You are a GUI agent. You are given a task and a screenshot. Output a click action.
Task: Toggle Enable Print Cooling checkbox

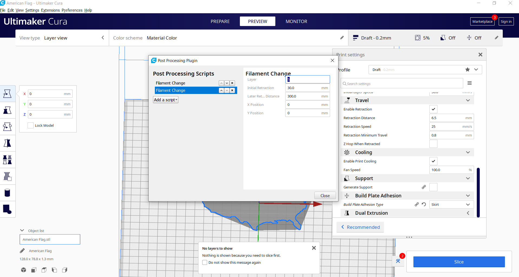433,161
